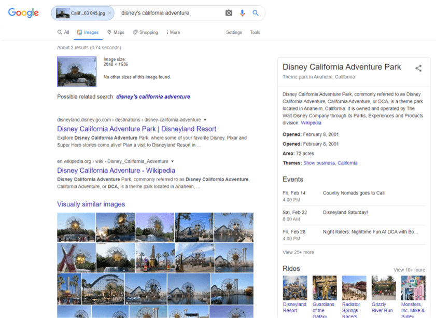436x318 pixels.
Task: Expand the More search categories menu
Action: (173, 32)
